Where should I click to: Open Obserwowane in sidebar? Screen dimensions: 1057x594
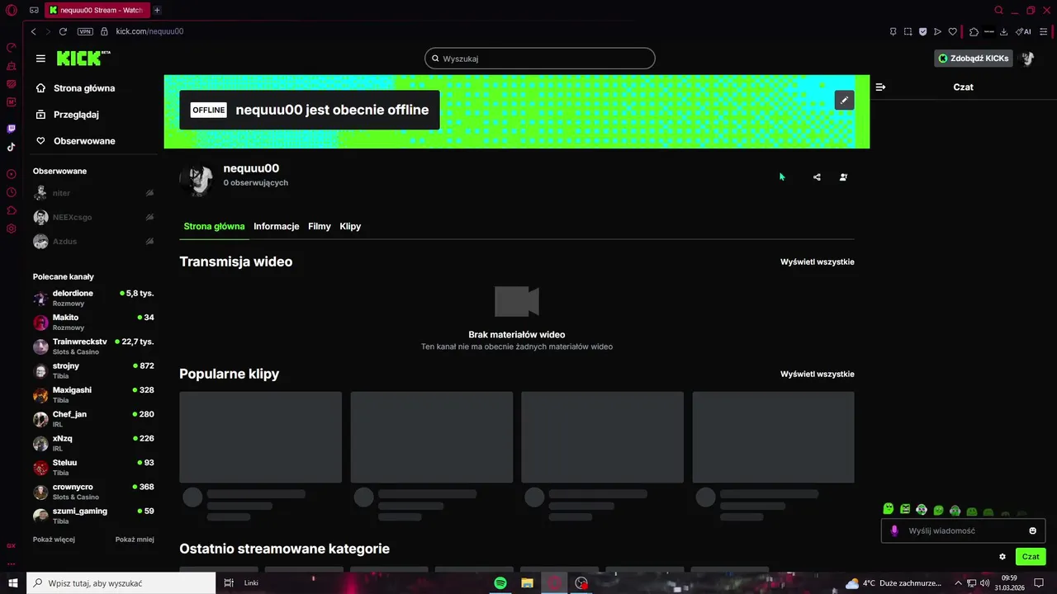(x=93, y=141)
